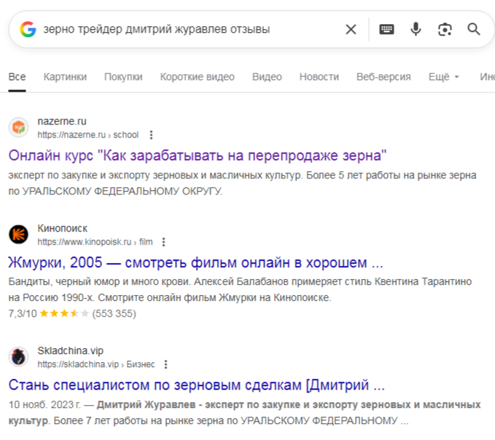495x440 pixels.
Task: Open the on-screen keyboard input tool
Action: [386, 29]
